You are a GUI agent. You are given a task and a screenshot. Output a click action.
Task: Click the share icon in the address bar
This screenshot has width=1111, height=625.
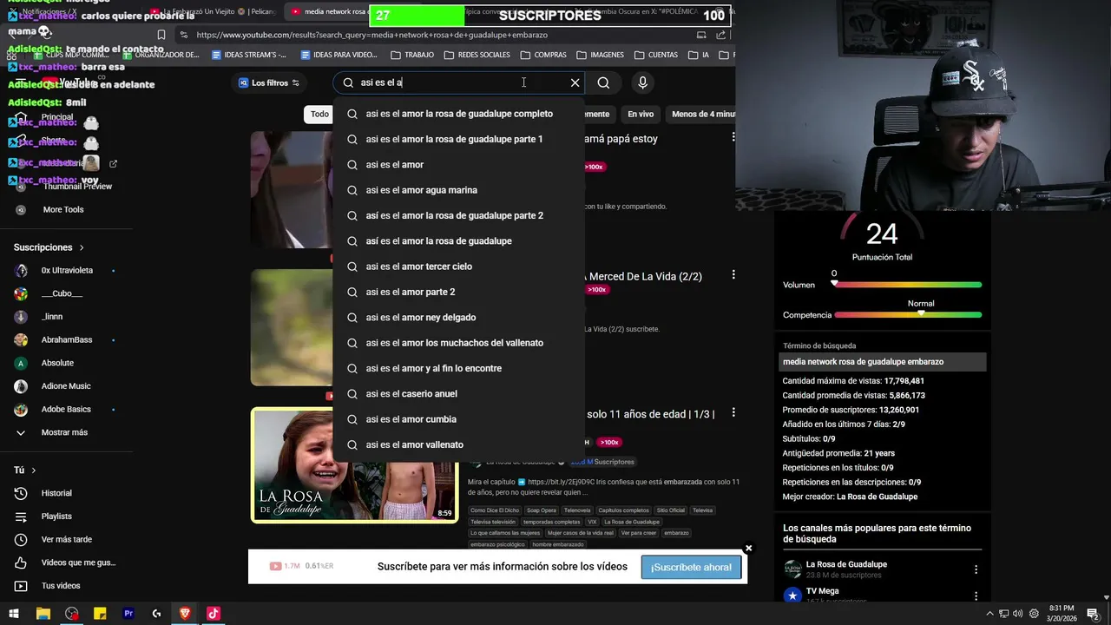[x=721, y=35]
